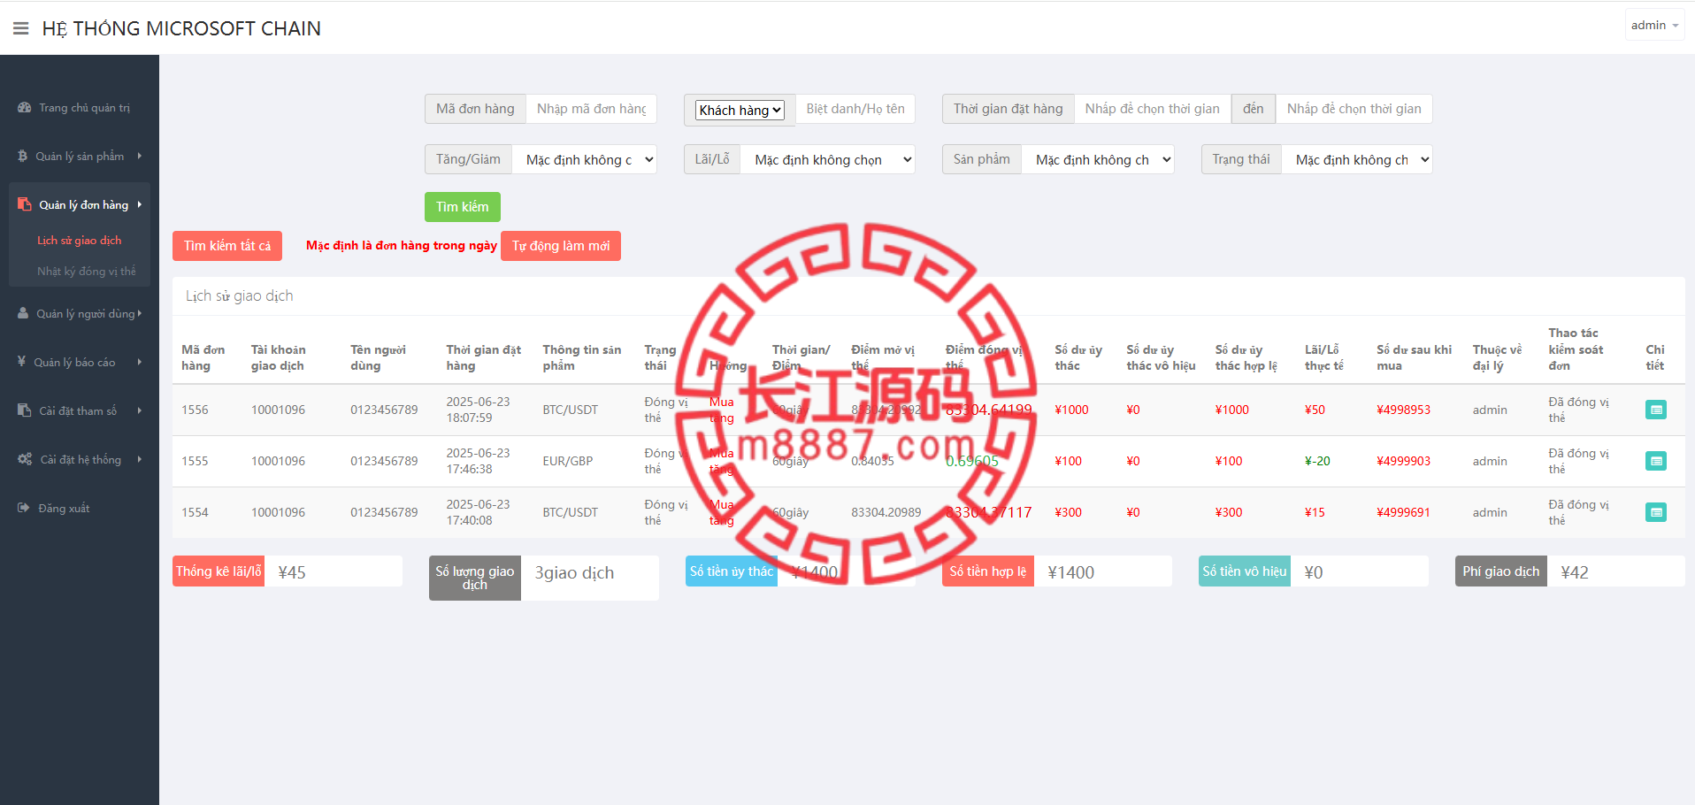Click the Lịch sử giao dịch panel title
This screenshot has width=1695, height=805.
pyautogui.click(x=240, y=295)
